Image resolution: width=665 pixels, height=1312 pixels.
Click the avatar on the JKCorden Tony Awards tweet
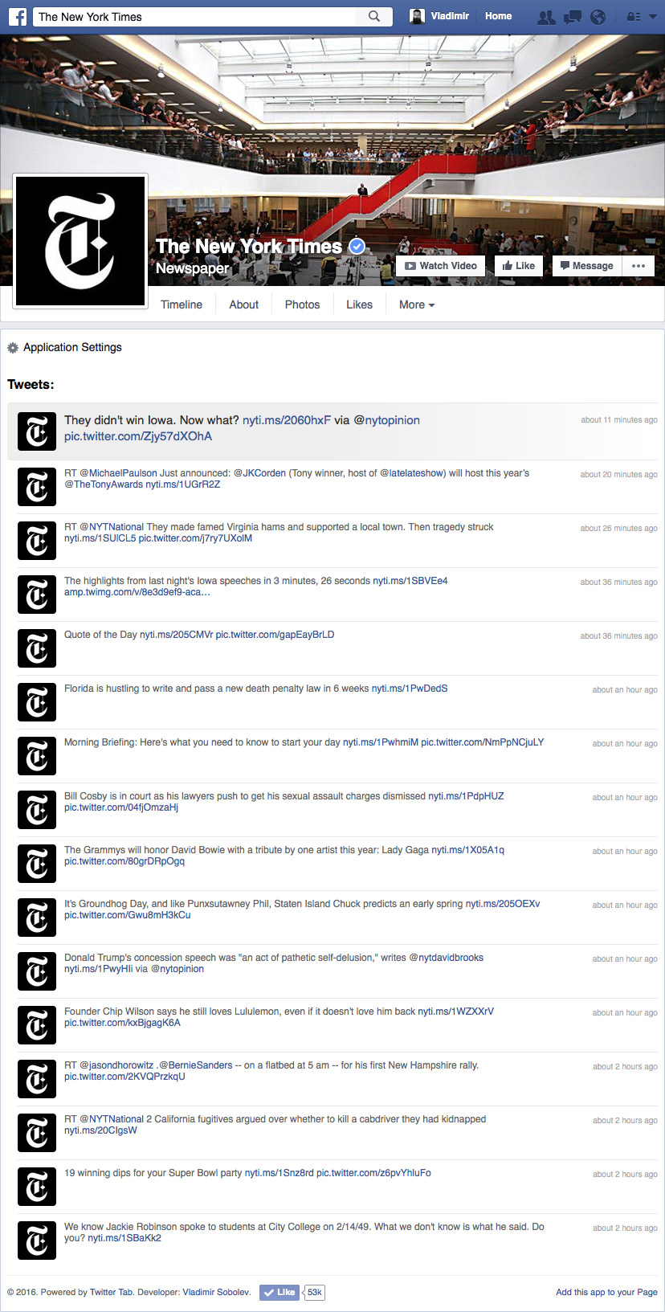pyautogui.click(x=37, y=486)
